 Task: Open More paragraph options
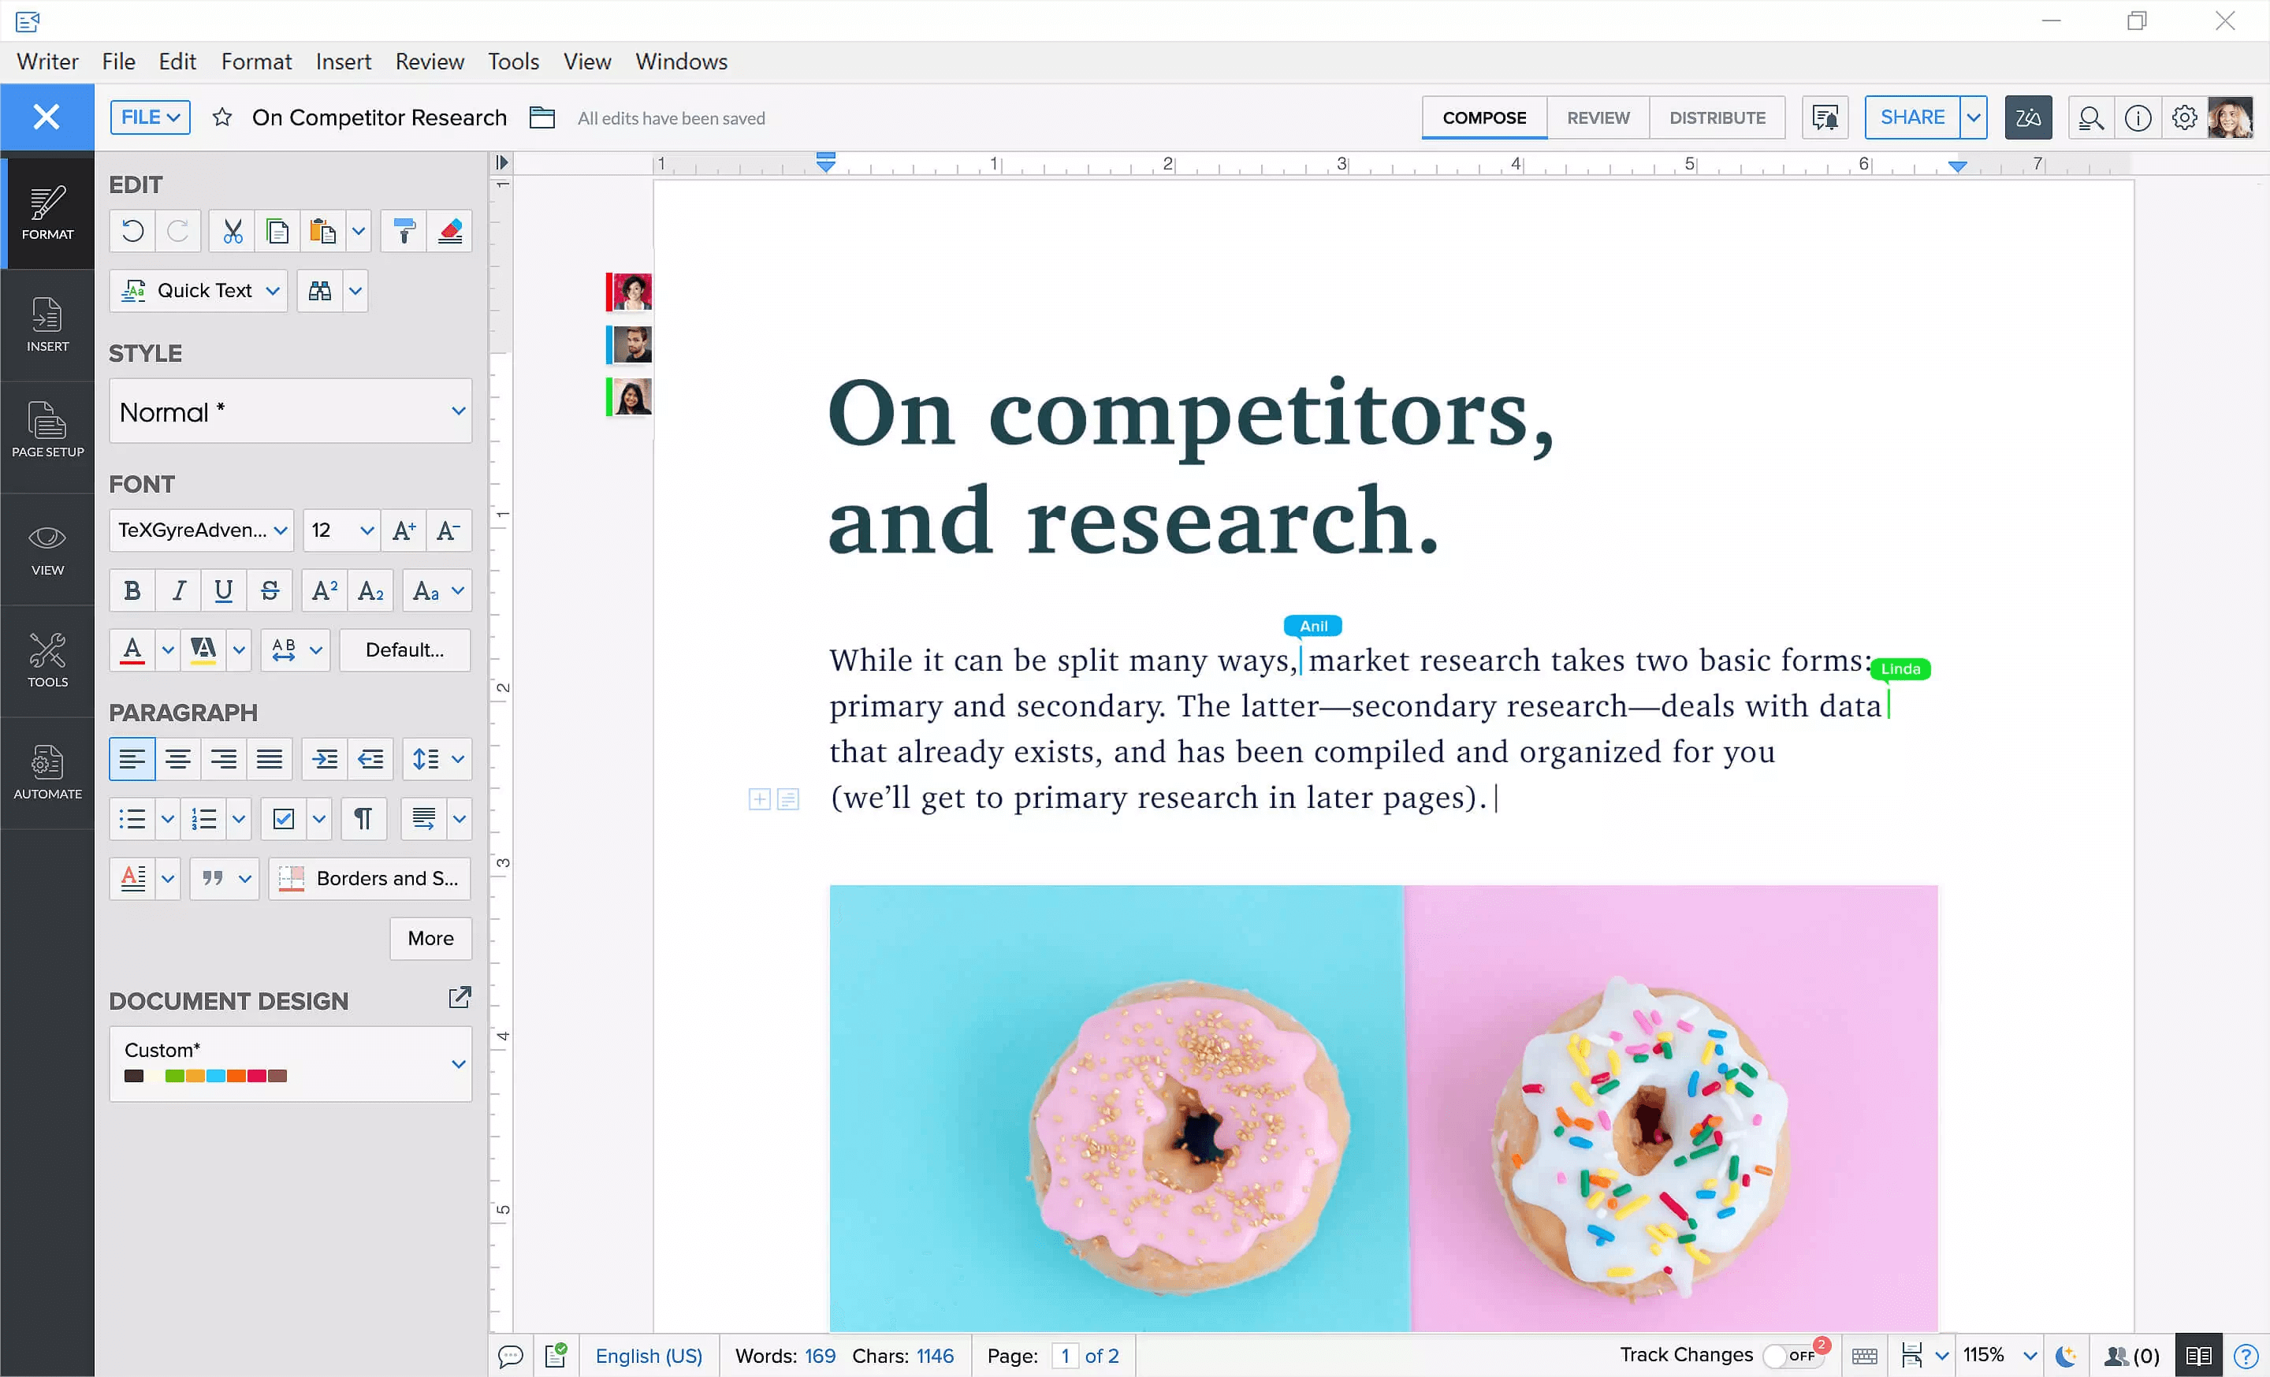[x=430, y=939]
